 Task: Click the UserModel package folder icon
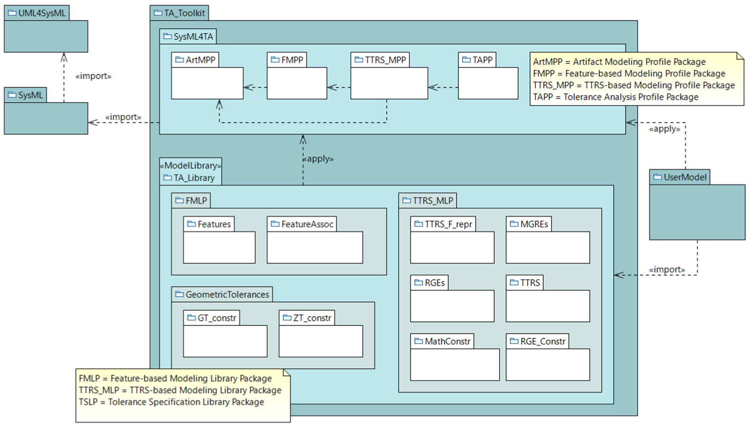coord(657,177)
